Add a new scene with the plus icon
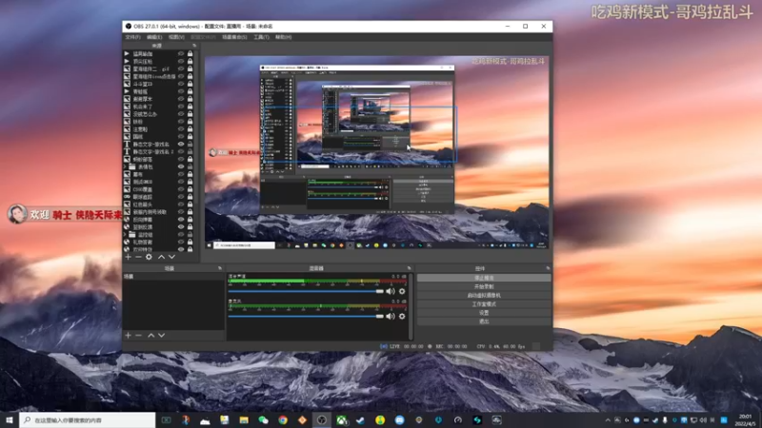The width and height of the screenshot is (762, 428). click(x=128, y=335)
